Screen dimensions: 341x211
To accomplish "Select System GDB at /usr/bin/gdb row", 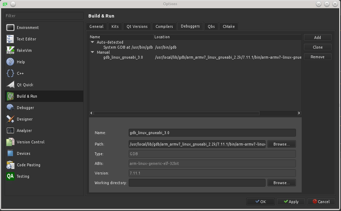I will [x=128, y=47].
